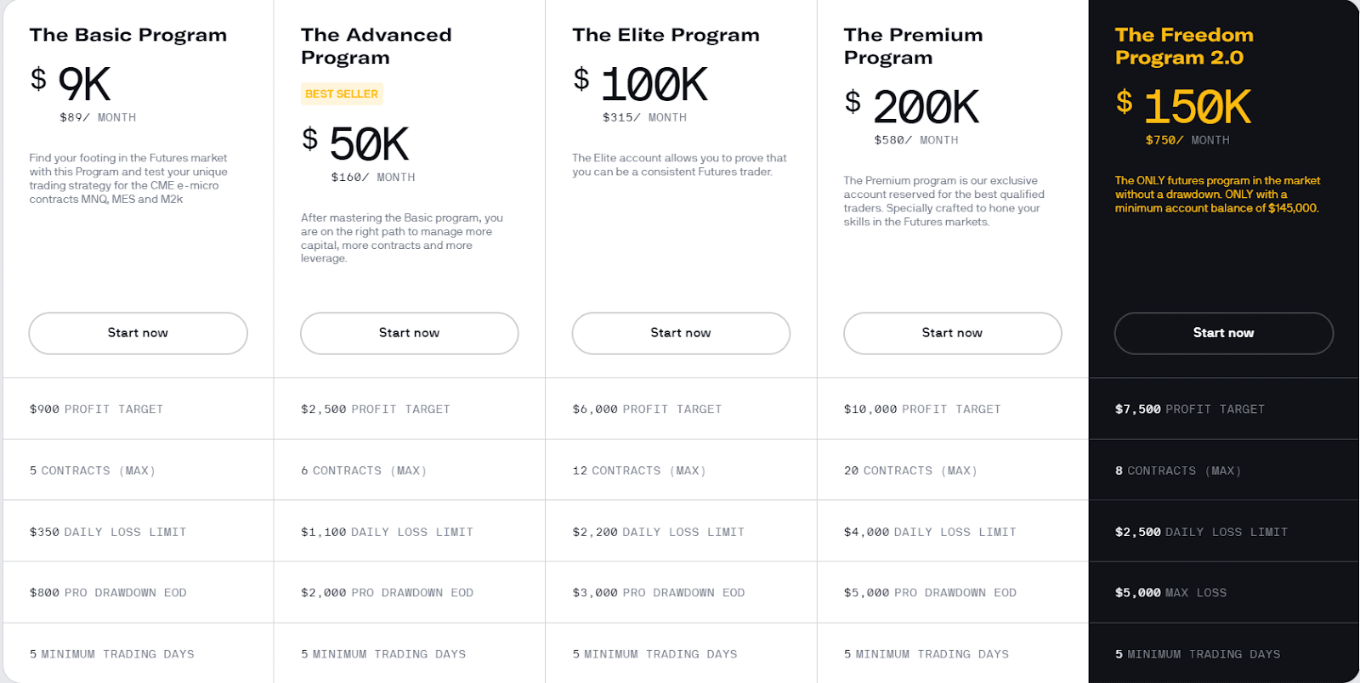Open The Freedom Program 2.0 title
Viewport: 1360px width, 683px height.
point(1184,46)
